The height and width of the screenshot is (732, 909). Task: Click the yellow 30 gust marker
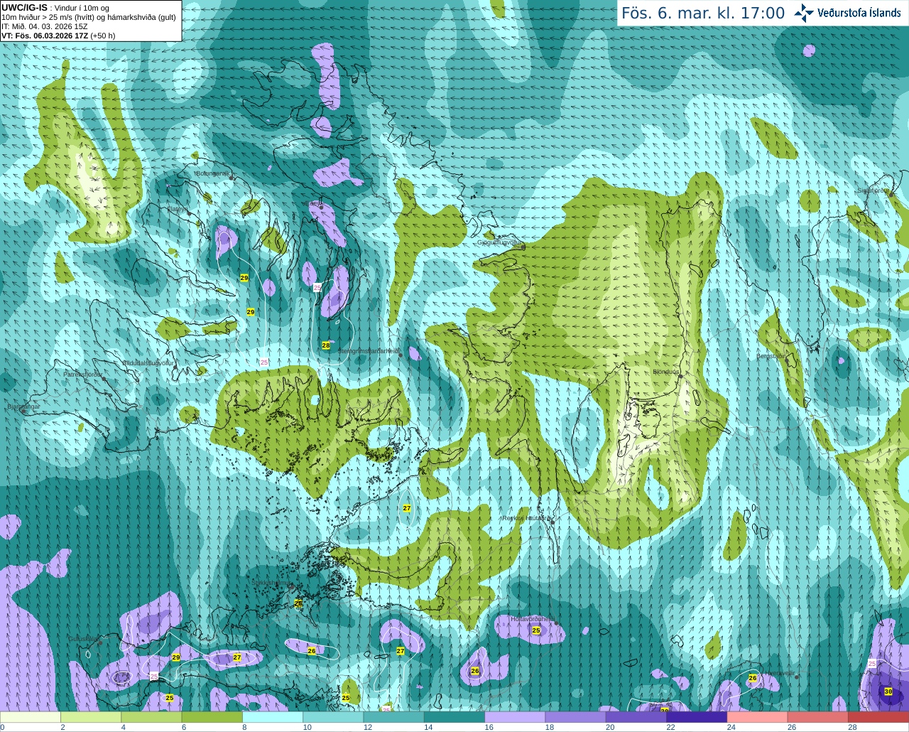[x=888, y=691]
